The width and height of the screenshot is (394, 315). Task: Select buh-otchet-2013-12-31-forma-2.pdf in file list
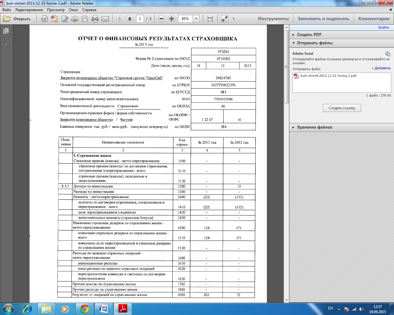click(x=325, y=76)
